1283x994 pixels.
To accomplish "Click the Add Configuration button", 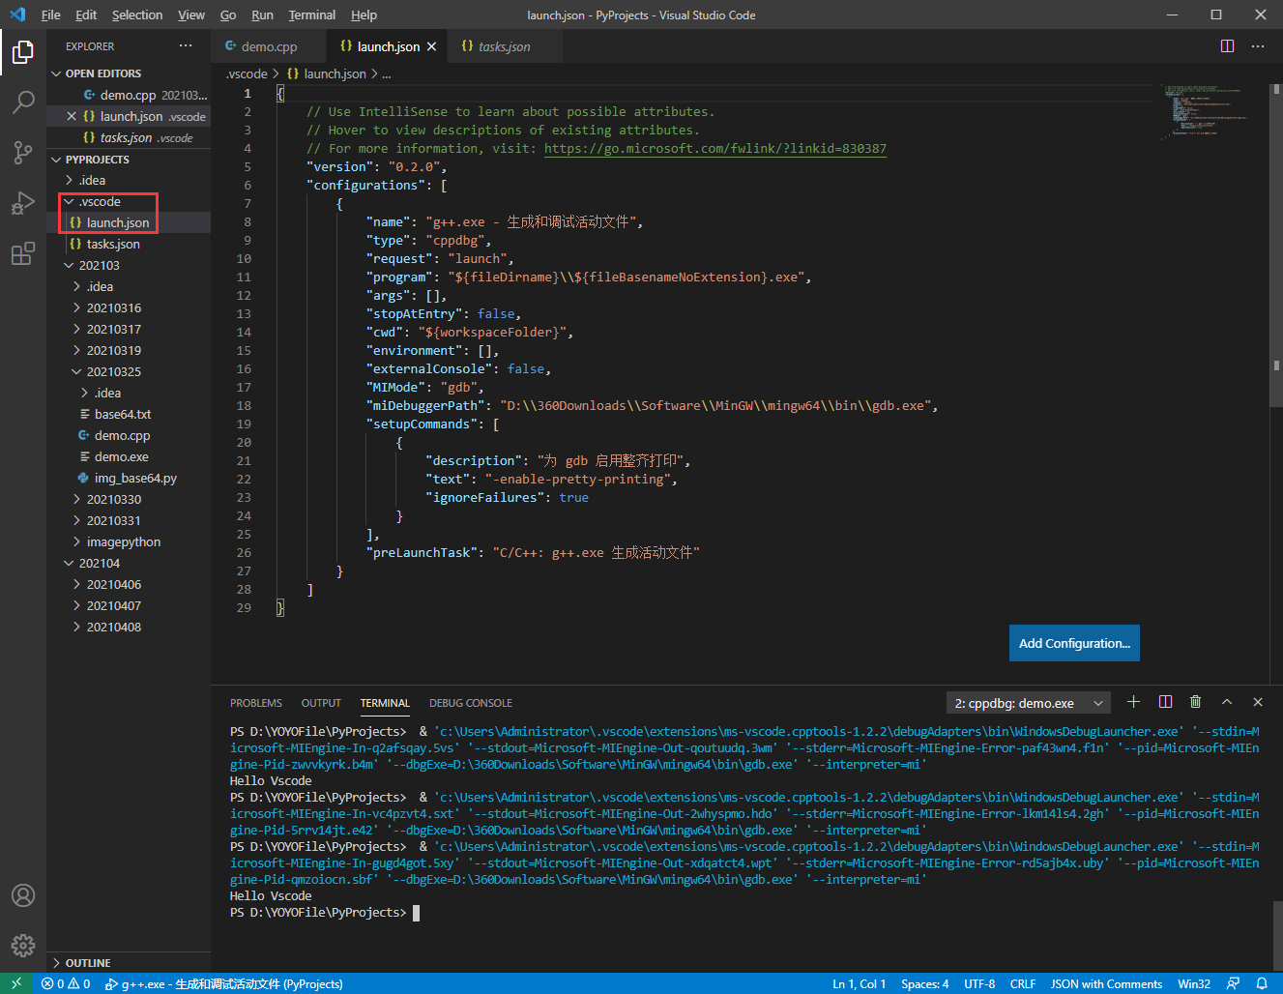I will pos(1074,643).
